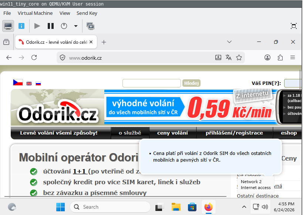This screenshot has height=215, width=303.
Task: Switch the VM viewer to fullscreen
Action: 293,26
